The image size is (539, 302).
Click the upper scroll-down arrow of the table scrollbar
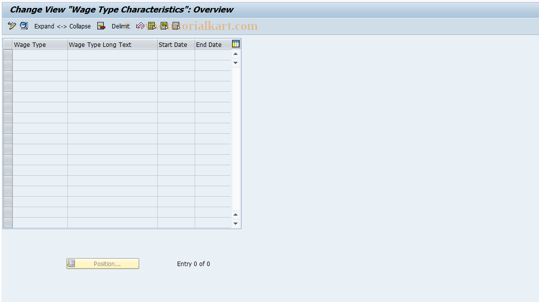[x=236, y=62]
